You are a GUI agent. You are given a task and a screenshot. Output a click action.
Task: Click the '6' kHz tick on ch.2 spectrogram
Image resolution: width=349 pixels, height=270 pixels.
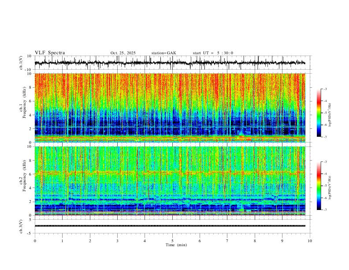point(31,174)
